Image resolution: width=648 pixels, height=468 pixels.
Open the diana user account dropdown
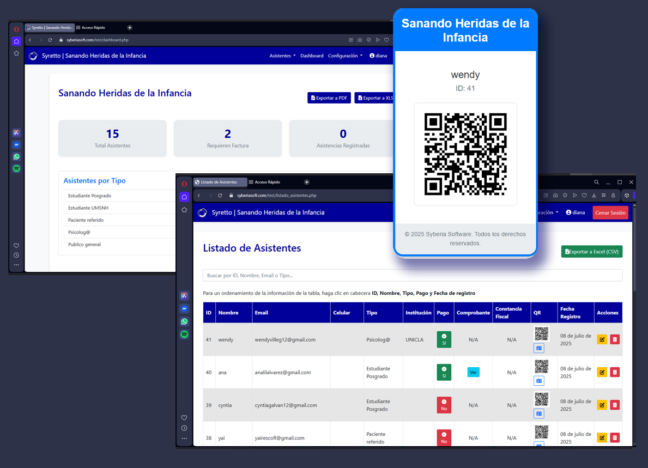point(575,212)
